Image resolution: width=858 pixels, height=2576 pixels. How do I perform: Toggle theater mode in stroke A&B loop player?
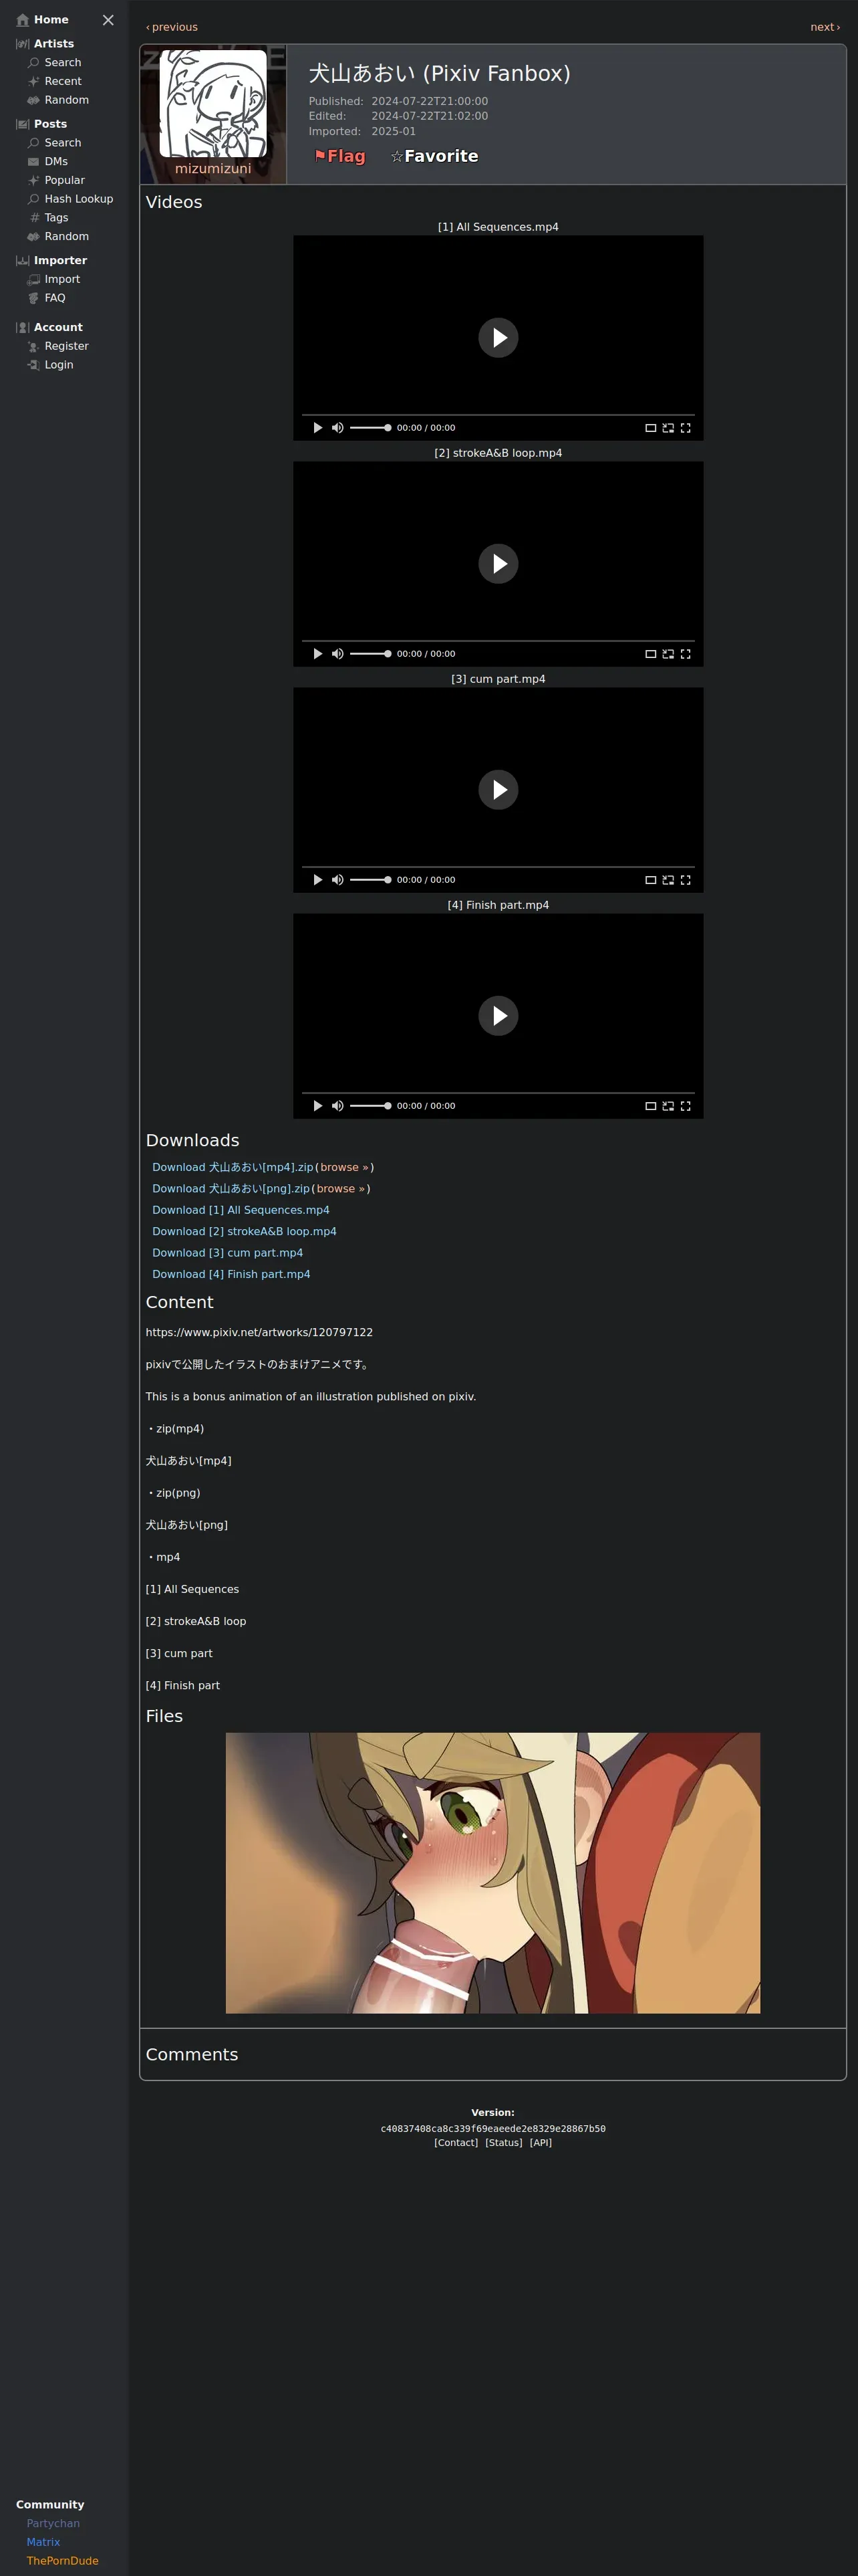coord(650,654)
